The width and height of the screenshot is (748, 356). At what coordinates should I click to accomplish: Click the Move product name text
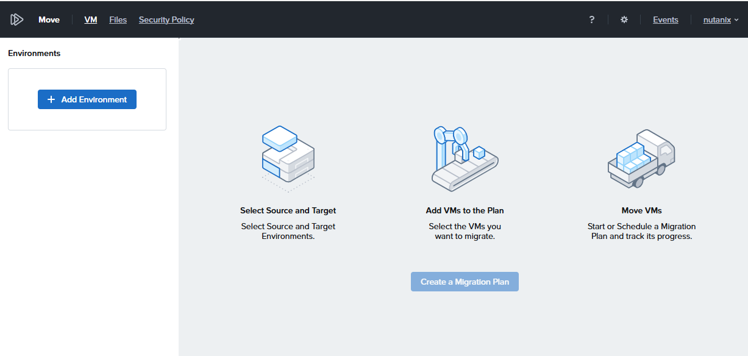click(x=49, y=20)
